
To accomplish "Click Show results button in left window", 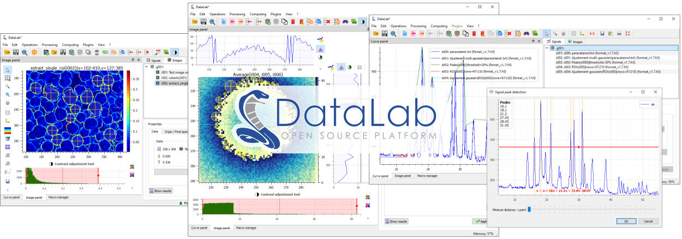I will [x=161, y=191].
